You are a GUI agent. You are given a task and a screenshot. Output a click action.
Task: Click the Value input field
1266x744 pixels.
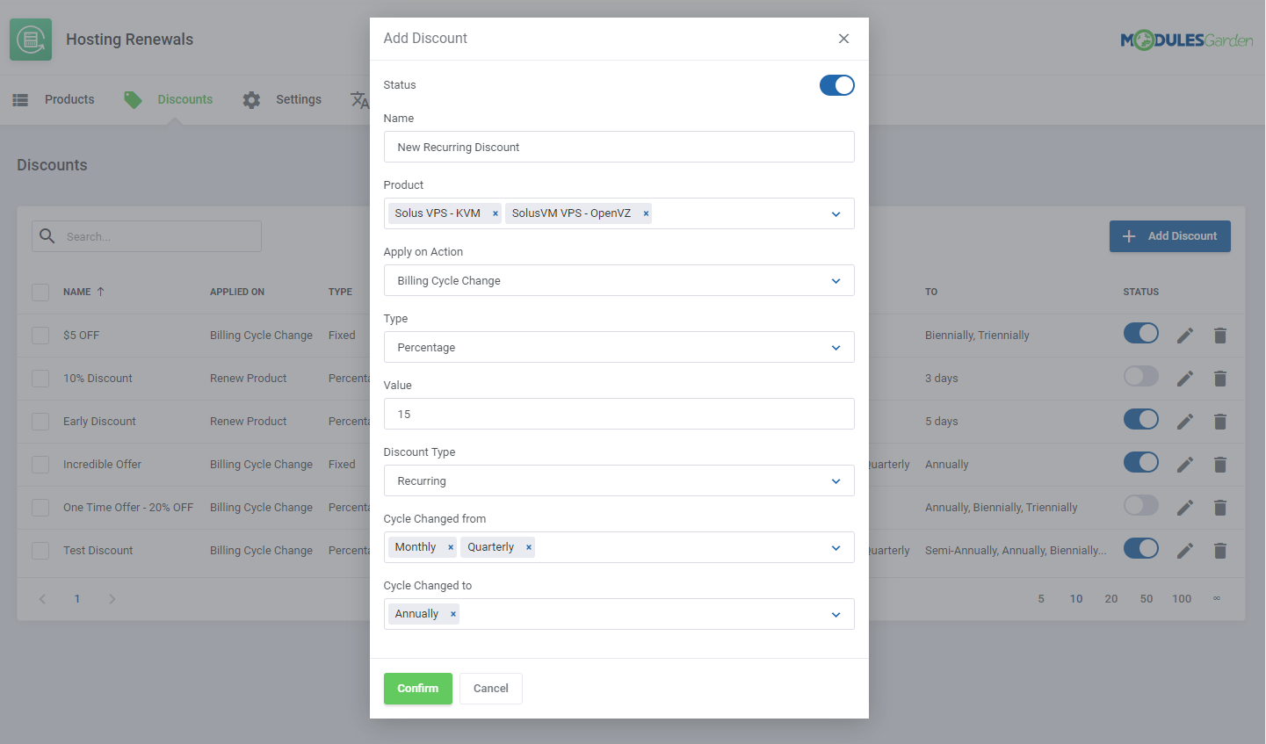pyautogui.click(x=619, y=414)
